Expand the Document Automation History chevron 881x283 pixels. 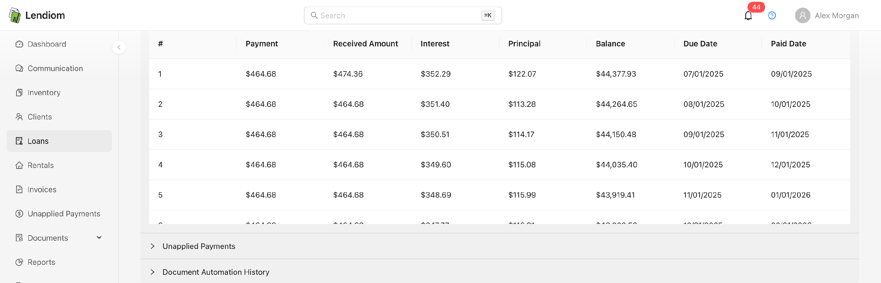pos(152,272)
